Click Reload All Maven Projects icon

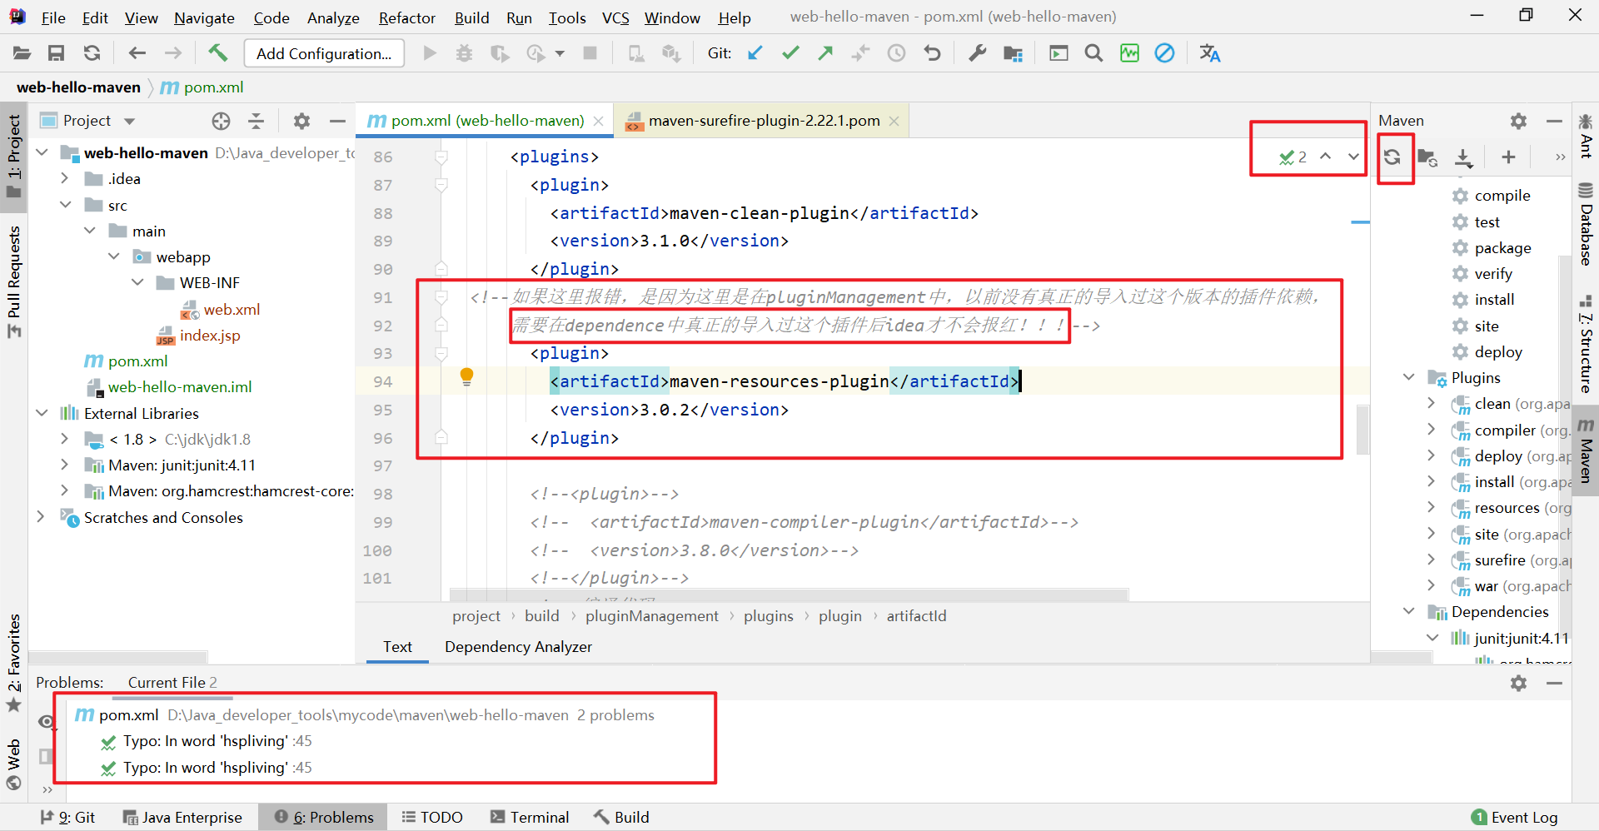coord(1392,157)
